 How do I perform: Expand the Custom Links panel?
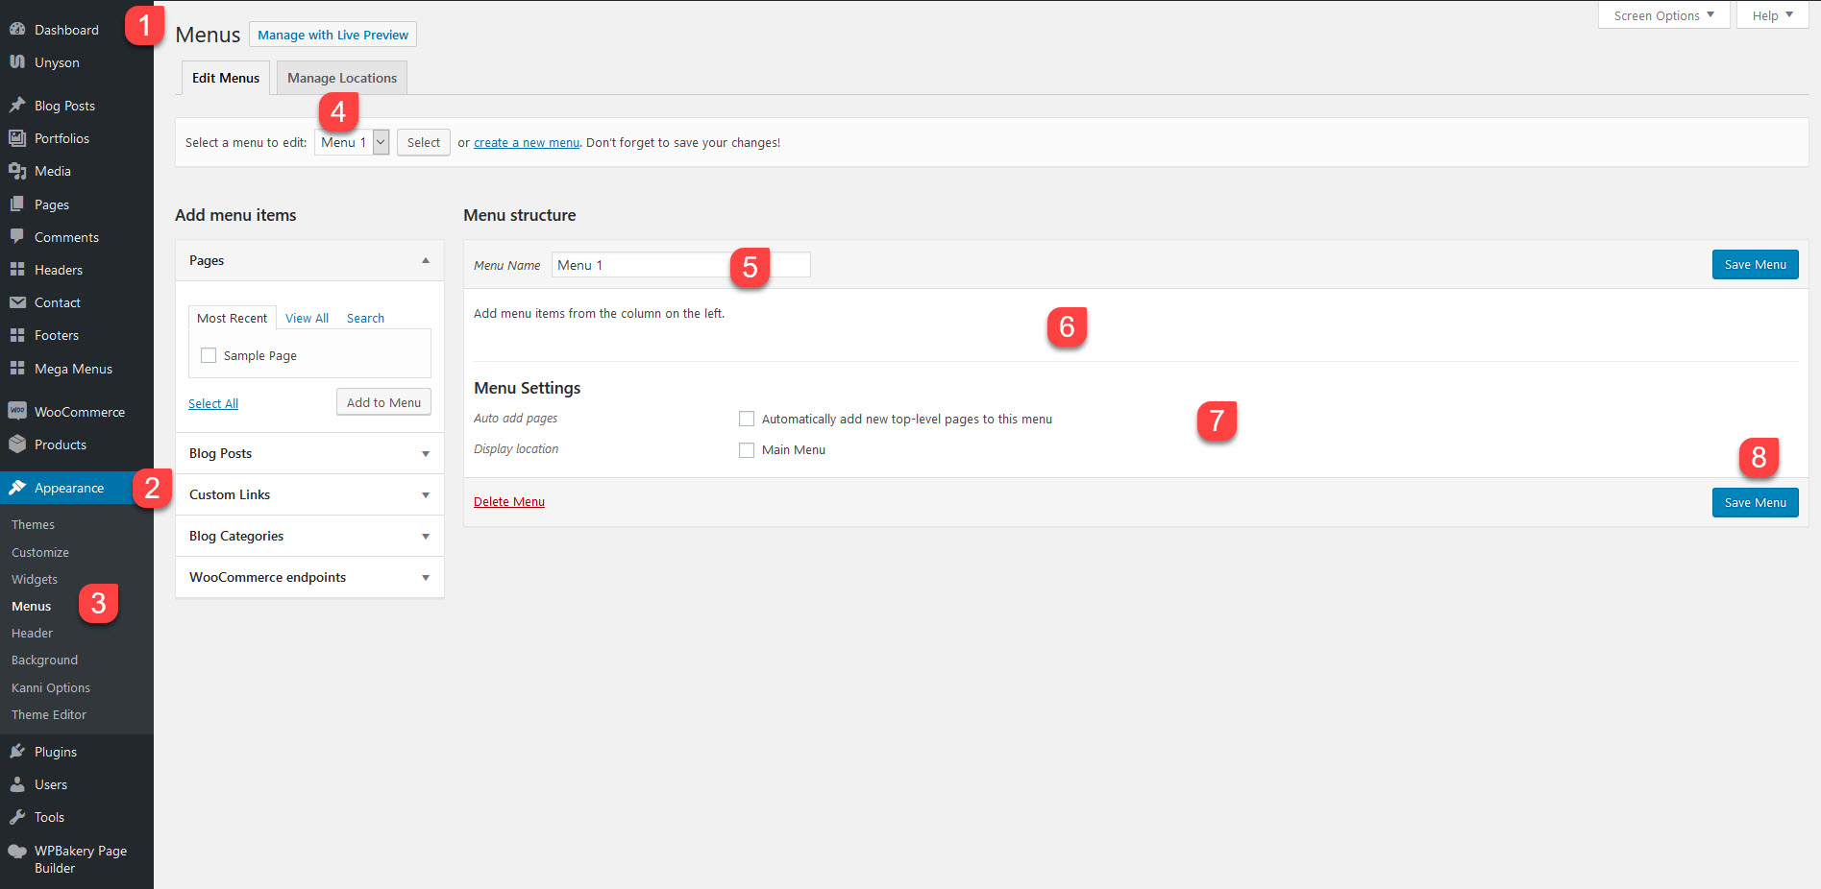coord(426,494)
